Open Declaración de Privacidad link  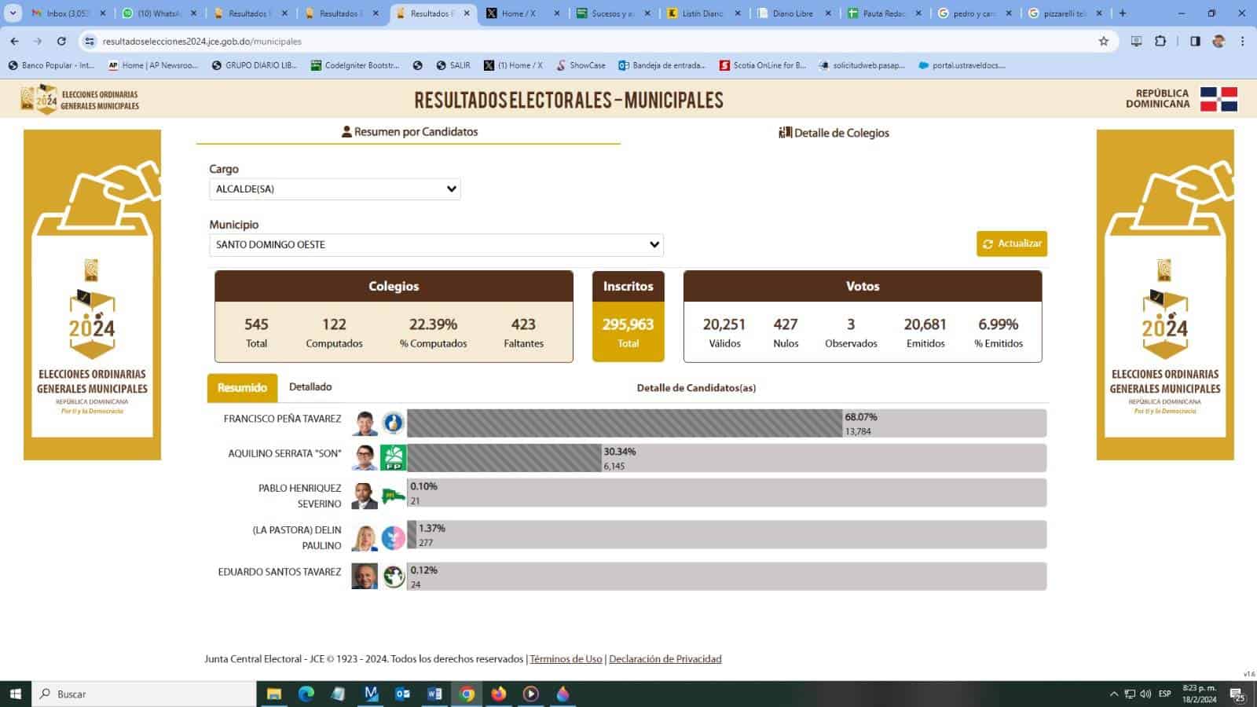(665, 659)
